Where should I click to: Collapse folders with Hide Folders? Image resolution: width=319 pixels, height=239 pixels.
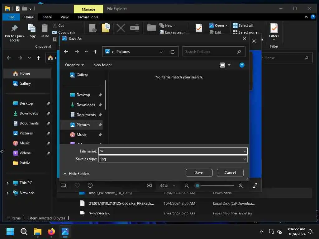[x=76, y=174]
